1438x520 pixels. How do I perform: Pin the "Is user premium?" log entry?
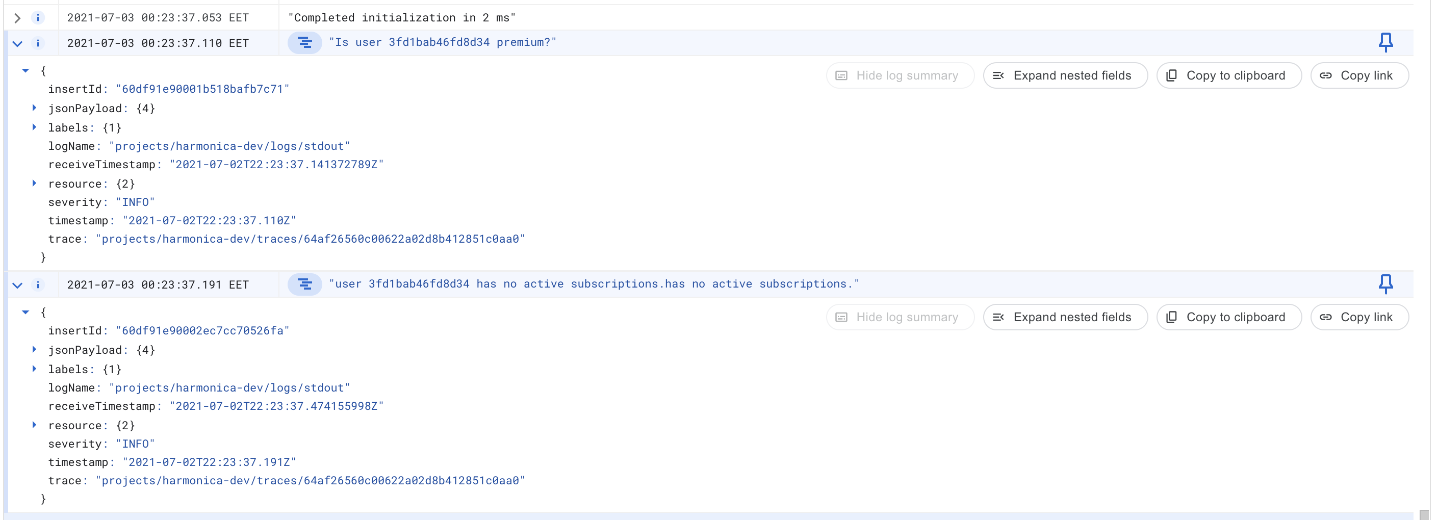pos(1386,42)
